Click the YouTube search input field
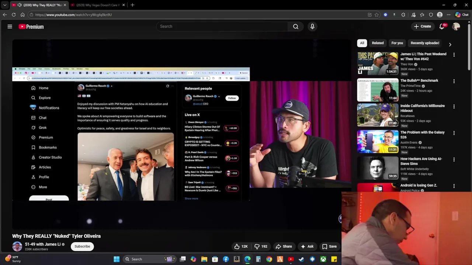This screenshot has width=472, height=265. (222, 26)
